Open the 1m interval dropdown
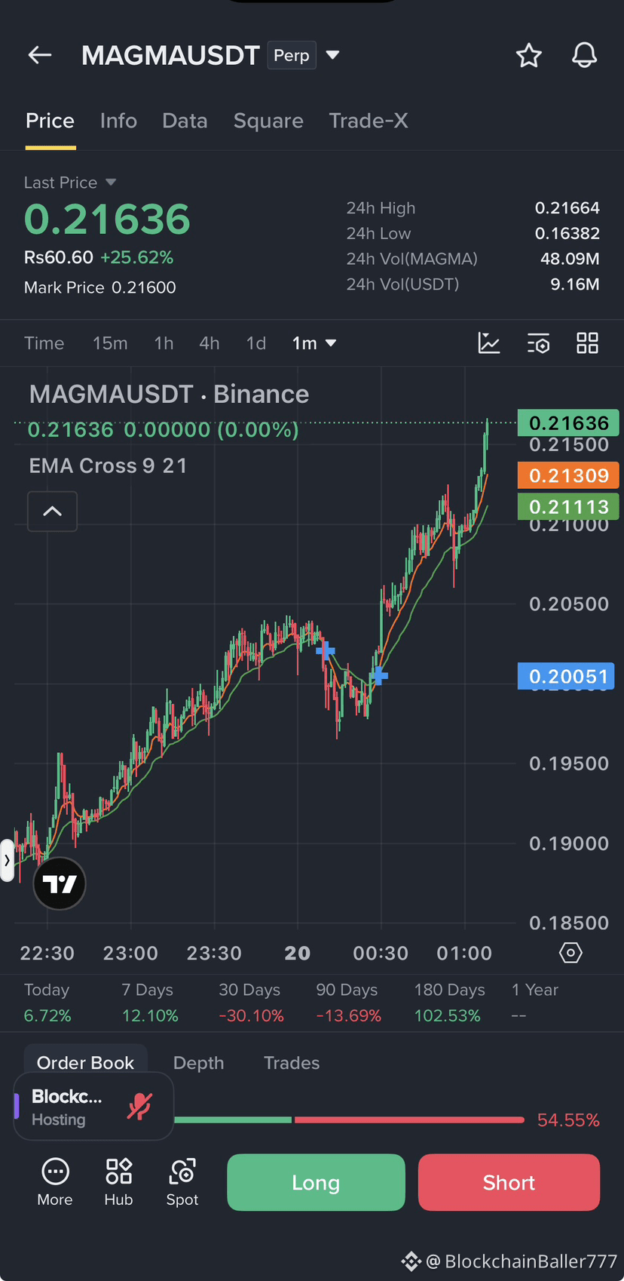 coord(314,343)
